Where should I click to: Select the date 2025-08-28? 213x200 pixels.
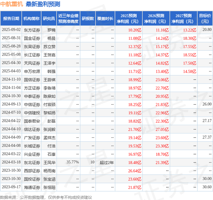pos(11,46)
